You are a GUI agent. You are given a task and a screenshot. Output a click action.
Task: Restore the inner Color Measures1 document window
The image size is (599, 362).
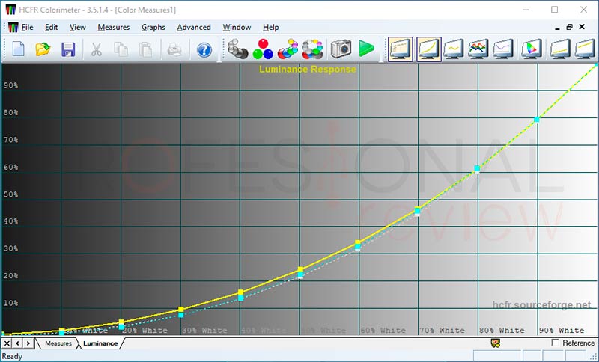pyautogui.click(x=569, y=27)
